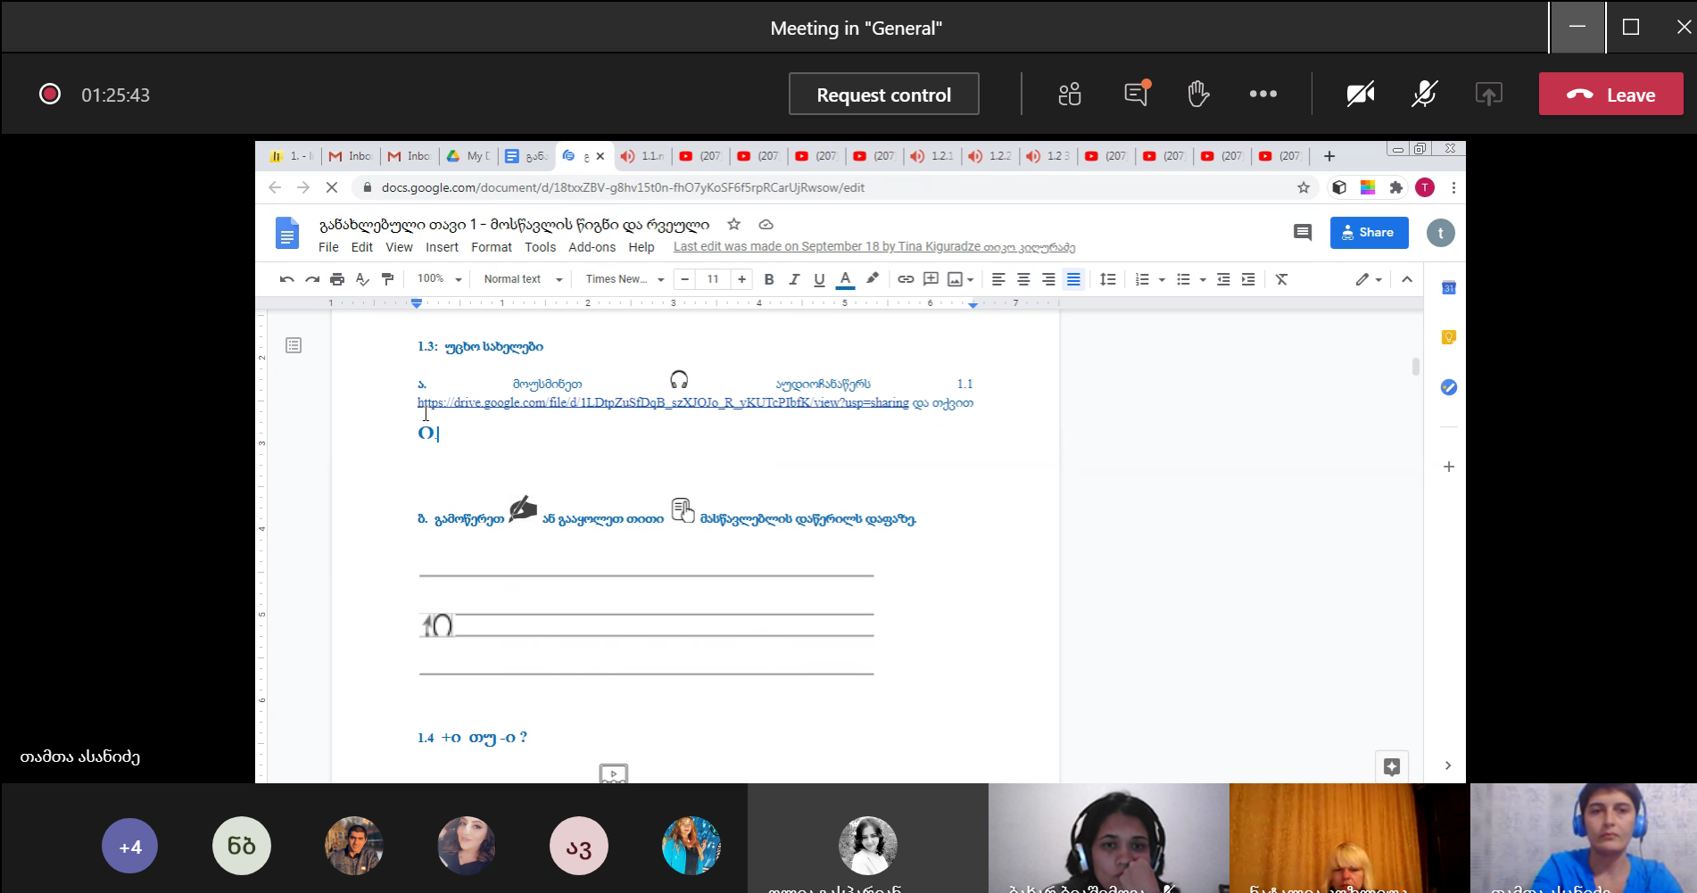1697x893 pixels.
Task: Star the document
Action: pos(733,224)
